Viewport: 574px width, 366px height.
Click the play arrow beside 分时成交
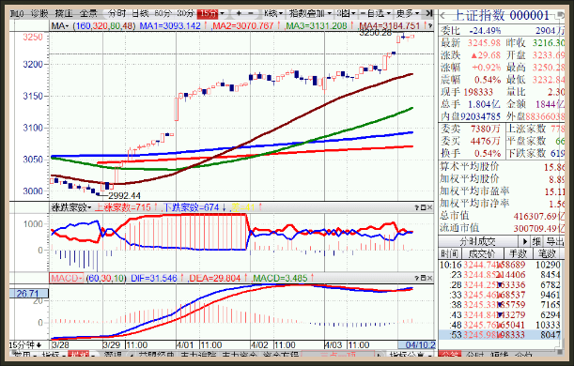tap(524, 241)
